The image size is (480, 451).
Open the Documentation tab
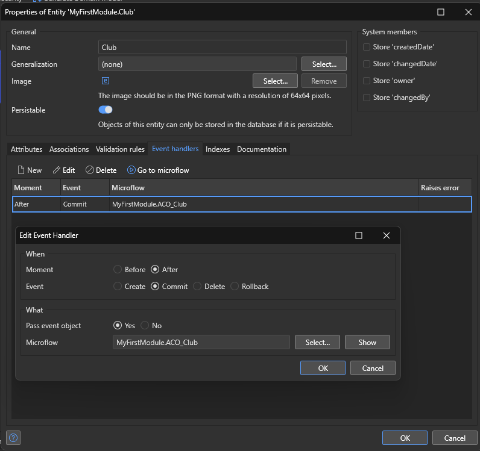click(262, 149)
